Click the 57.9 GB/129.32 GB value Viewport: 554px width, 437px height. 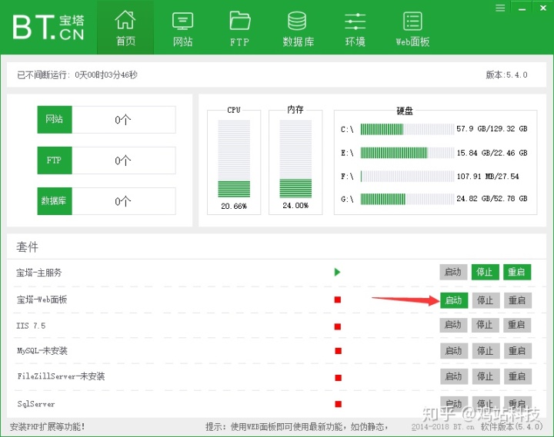(492, 129)
